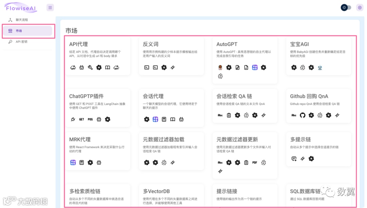Click the MRK代理 card title

tap(80, 139)
